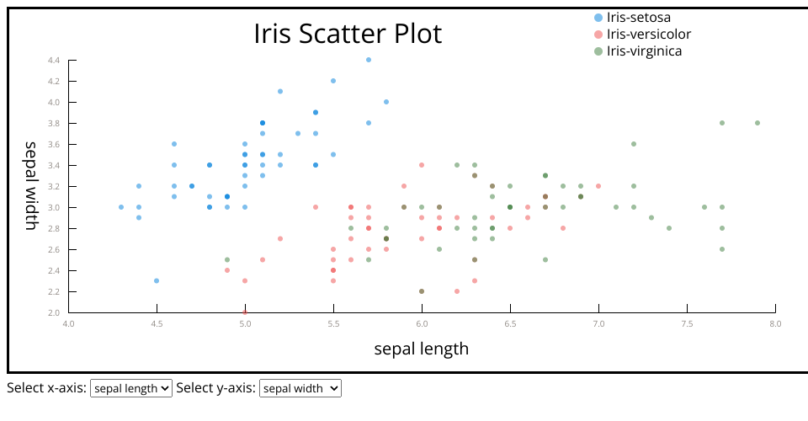Click the Iris-setosa blue legend dot
This screenshot has width=808, height=421.
[598, 17]
